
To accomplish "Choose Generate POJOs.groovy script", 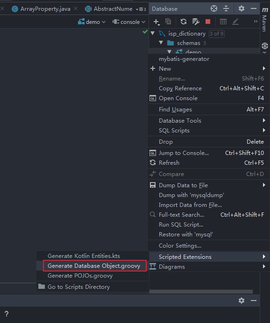I will click(80, 276).
